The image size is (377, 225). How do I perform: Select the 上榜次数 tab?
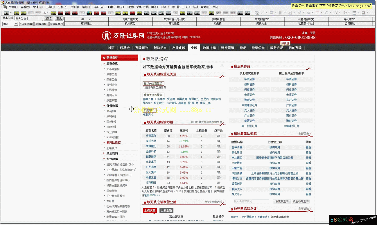click(150, 210)
